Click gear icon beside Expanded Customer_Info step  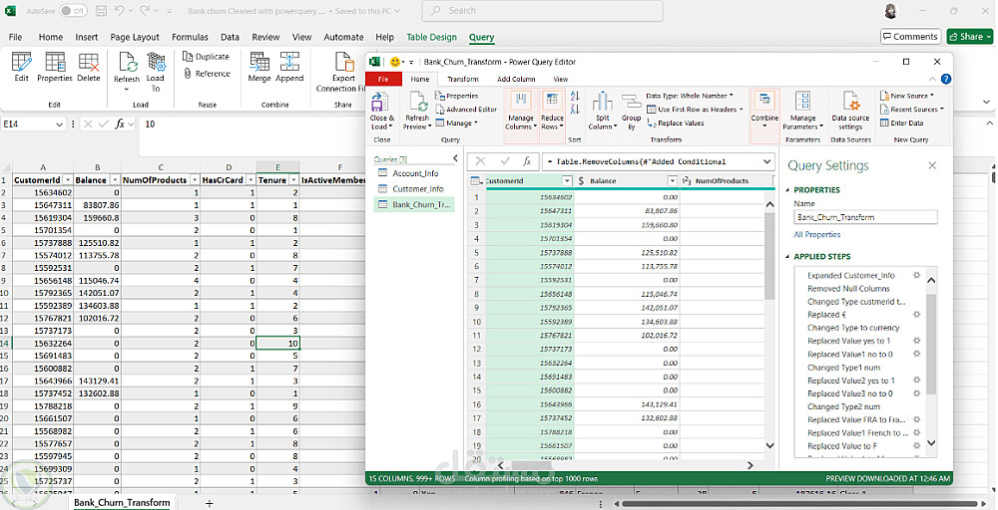(916, 275)
